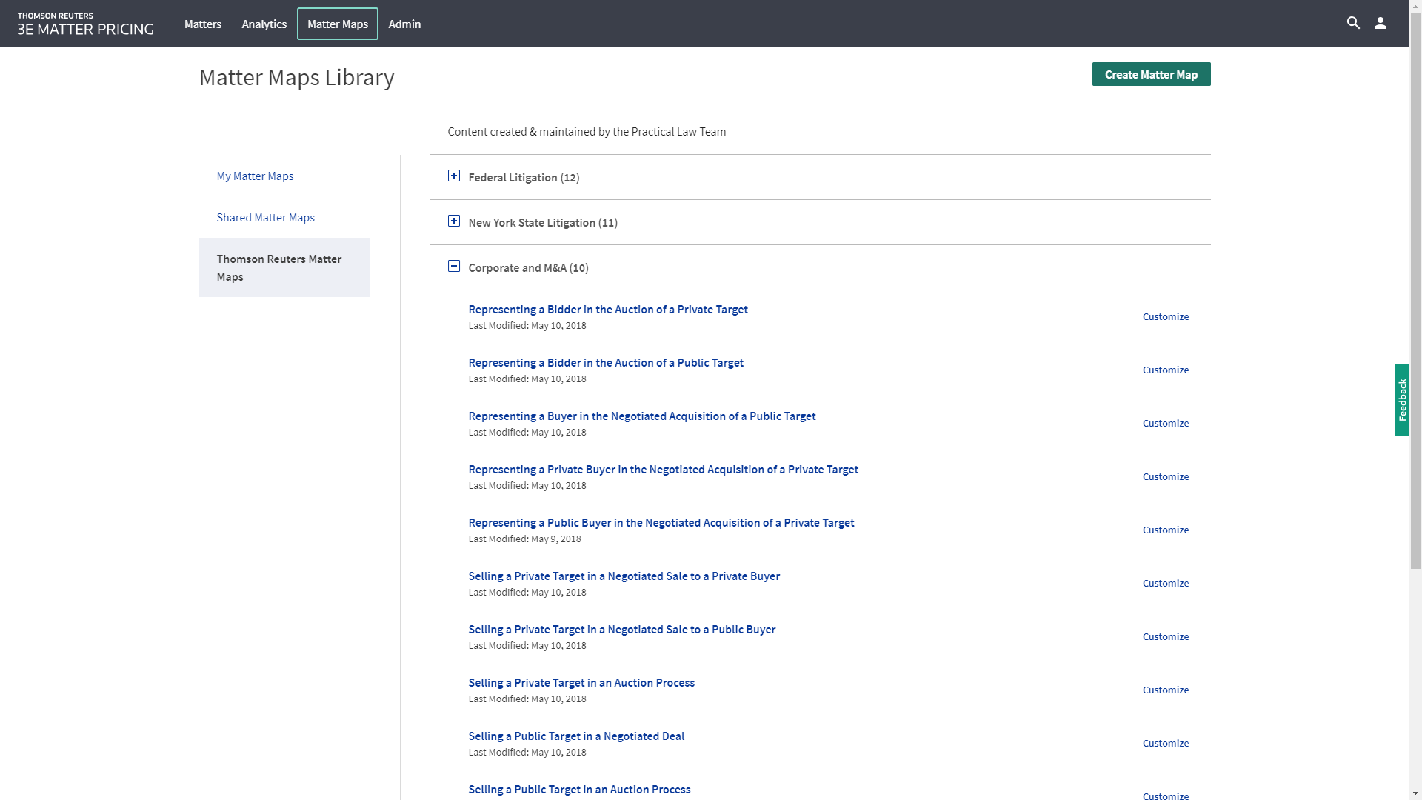The image size is (1422, 800).
Task: Customize Bidder in Auction of Public Target
Action: coord(1165,370)
